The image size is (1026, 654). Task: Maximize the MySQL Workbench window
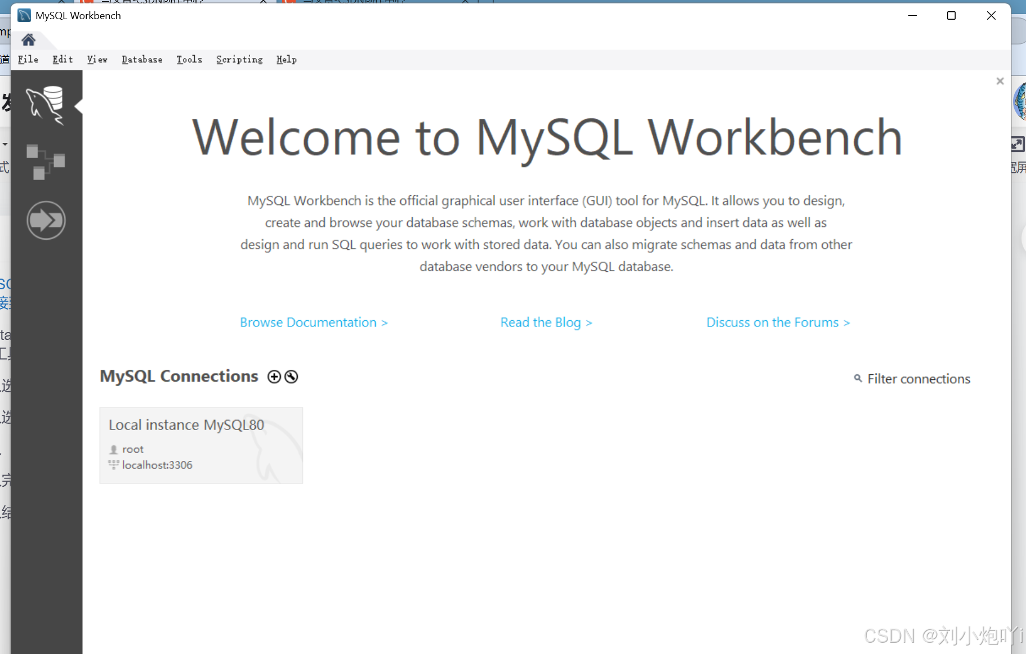(x=951, y=16)
